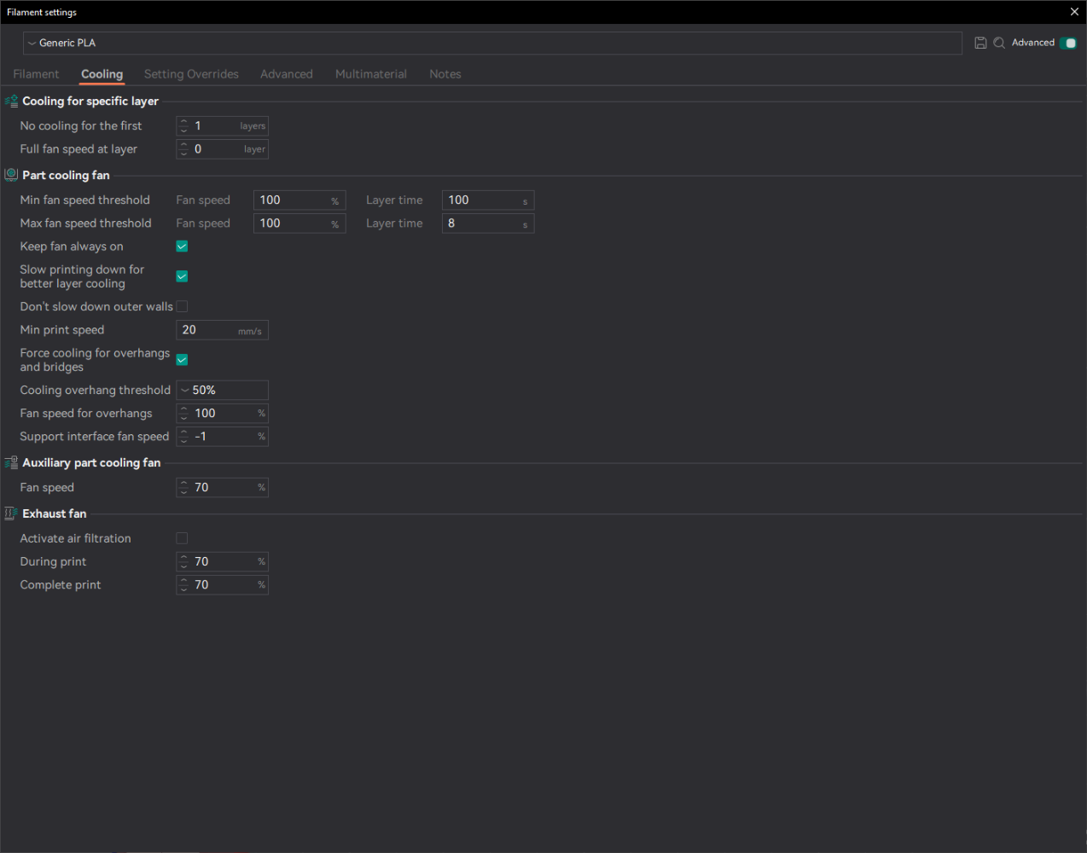
Task: Click the Part cooling fan section icon
Action: coord(11,175)
